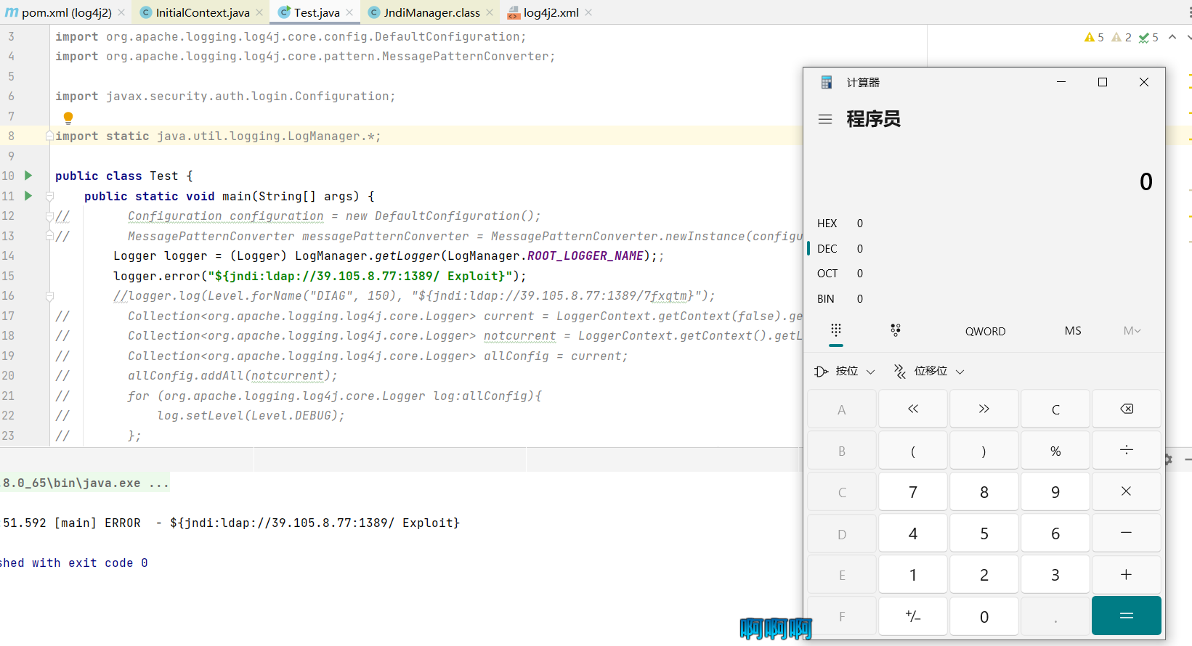Toggle fold marker at line 13
1192x646 pixels.
pyautogui.click(x=49, y=236)
